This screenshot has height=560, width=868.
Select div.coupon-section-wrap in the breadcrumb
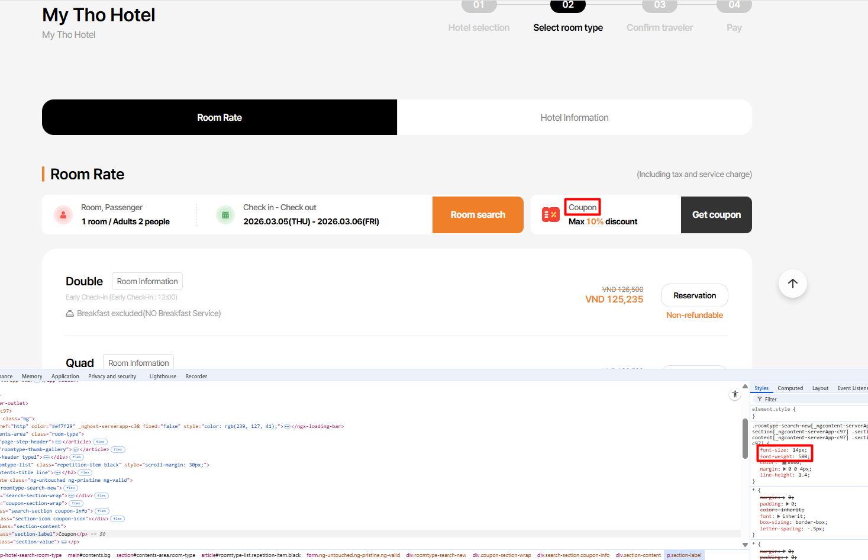coord(502,555)
